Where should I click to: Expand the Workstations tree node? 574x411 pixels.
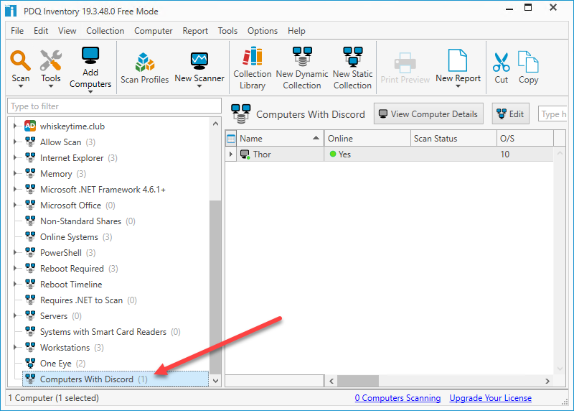pyautogui.click(x=15, y=347)
